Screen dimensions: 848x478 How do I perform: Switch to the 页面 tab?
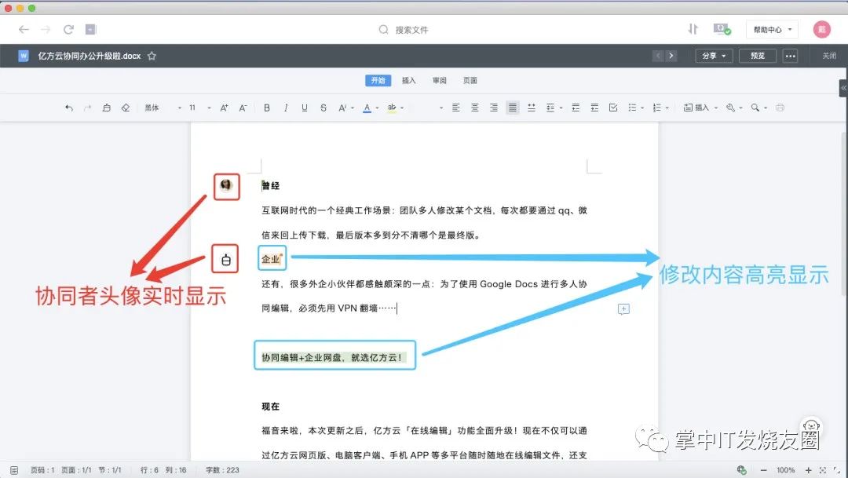coord(470,80)
